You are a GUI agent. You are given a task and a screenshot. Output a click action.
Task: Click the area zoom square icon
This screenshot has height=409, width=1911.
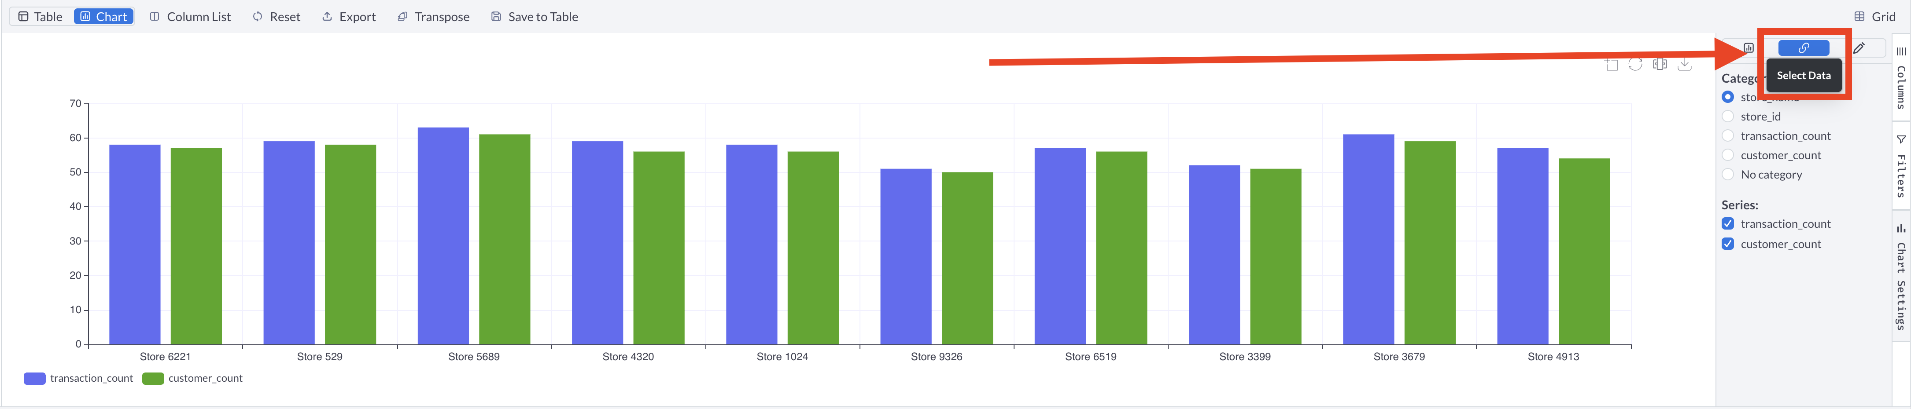coord(1611,65)
